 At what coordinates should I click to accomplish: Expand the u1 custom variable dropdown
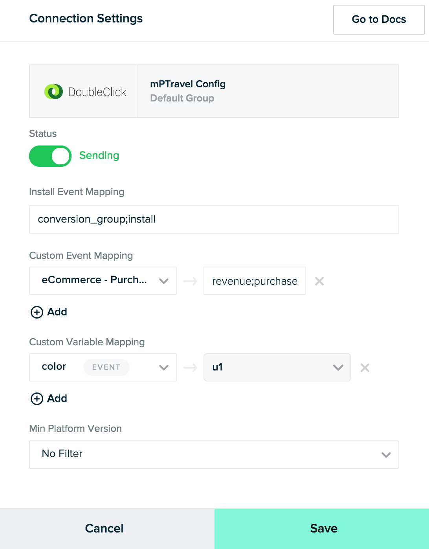(x=277, y=367)
